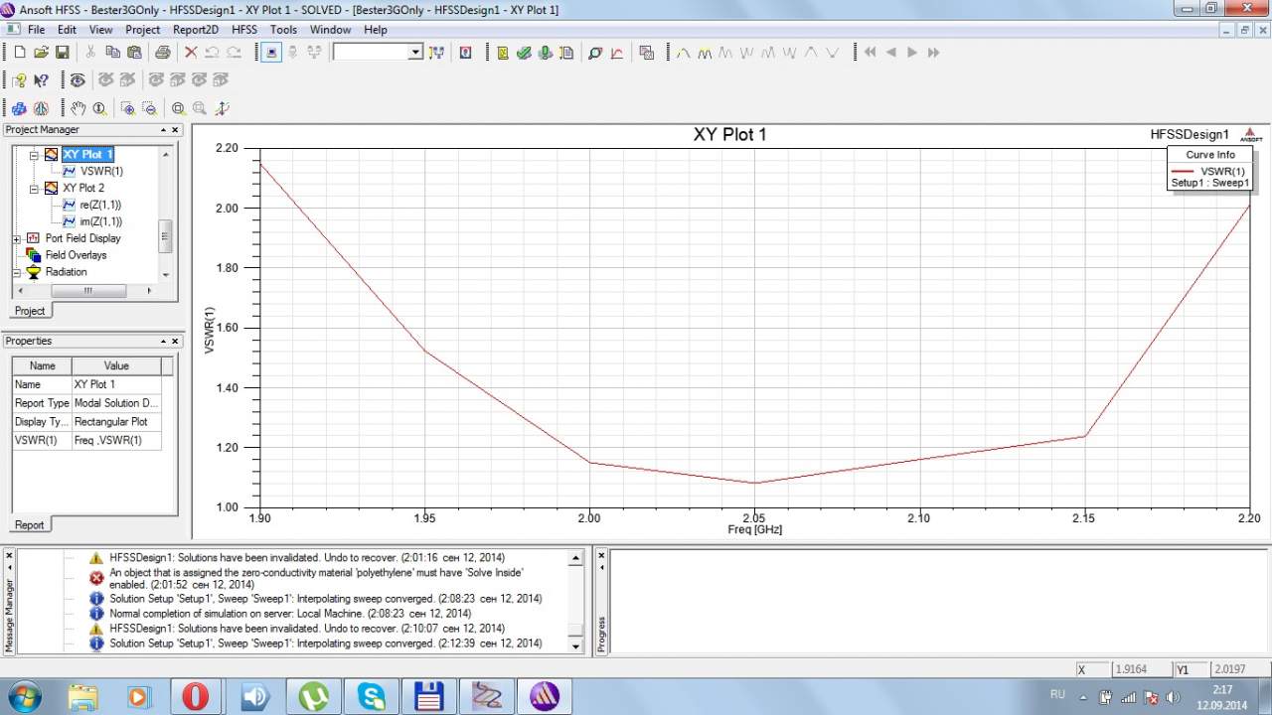
Task: Click the Validate green checkmark icon
Action: point(524,53)
